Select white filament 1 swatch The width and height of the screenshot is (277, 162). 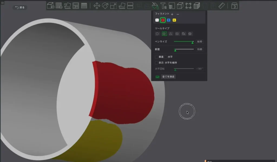157,20
